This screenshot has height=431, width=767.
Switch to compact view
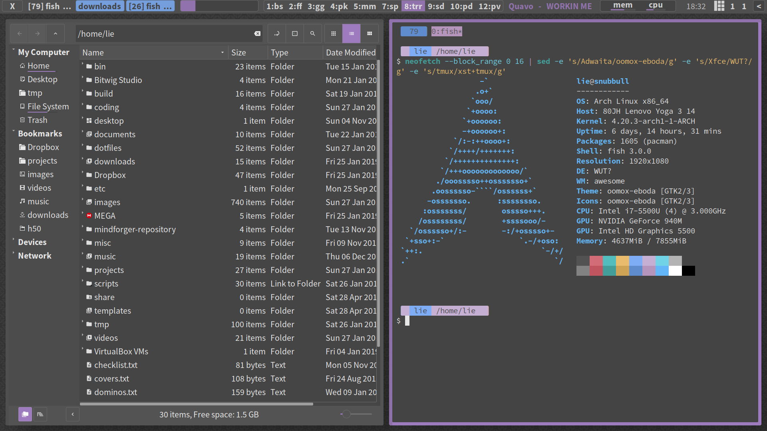tap(370, 34)
